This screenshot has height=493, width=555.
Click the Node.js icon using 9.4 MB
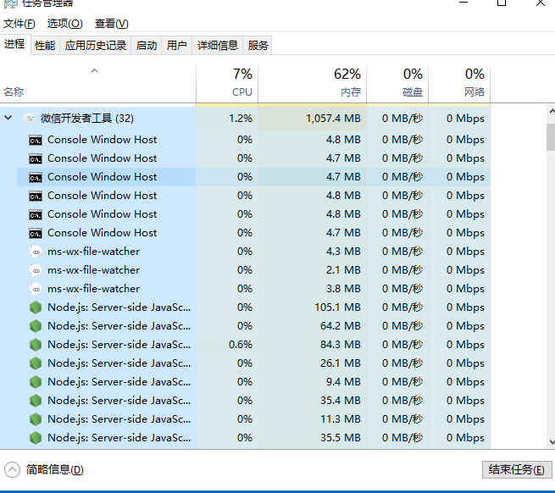tap(36, 382)
